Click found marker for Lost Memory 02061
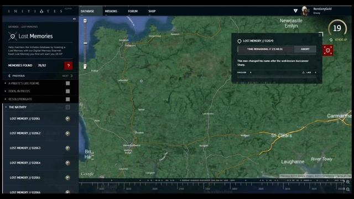The image size is (354, 199). tap(67, 119)
